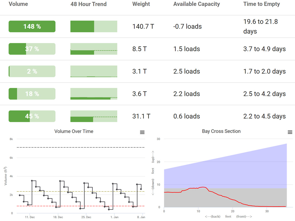Click the Available Capacity column header
Screen dimensions: 295x221
click(x=196, y=4)
